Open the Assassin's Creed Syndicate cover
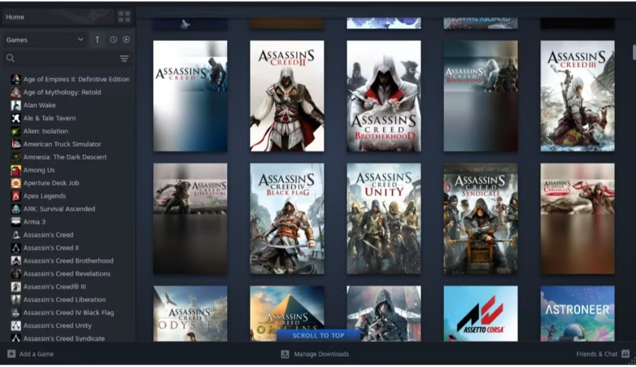This screenshot has width=636, height=367. 481,219
